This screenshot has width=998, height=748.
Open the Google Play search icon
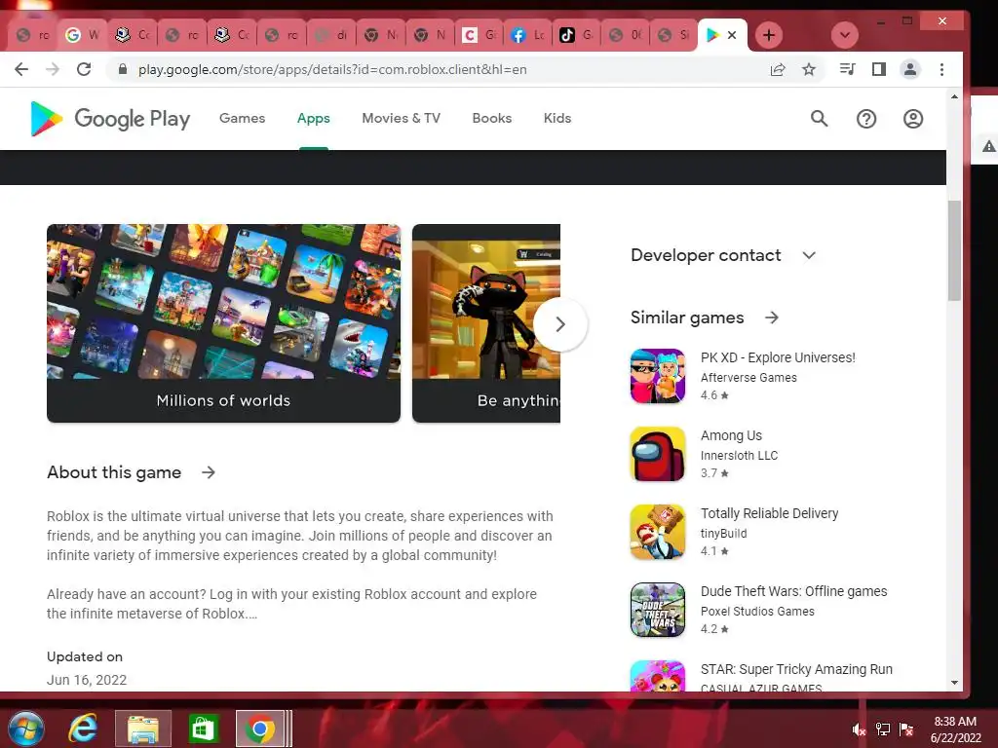819,118
